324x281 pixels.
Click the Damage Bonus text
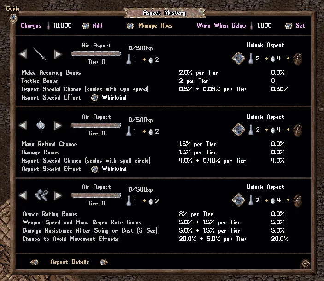click(40, 152)
